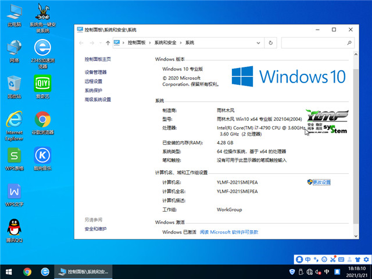The width and height of the screenshot is (372, 279).
Task: Click the security shield tray icon
Action: click(292, 271)
